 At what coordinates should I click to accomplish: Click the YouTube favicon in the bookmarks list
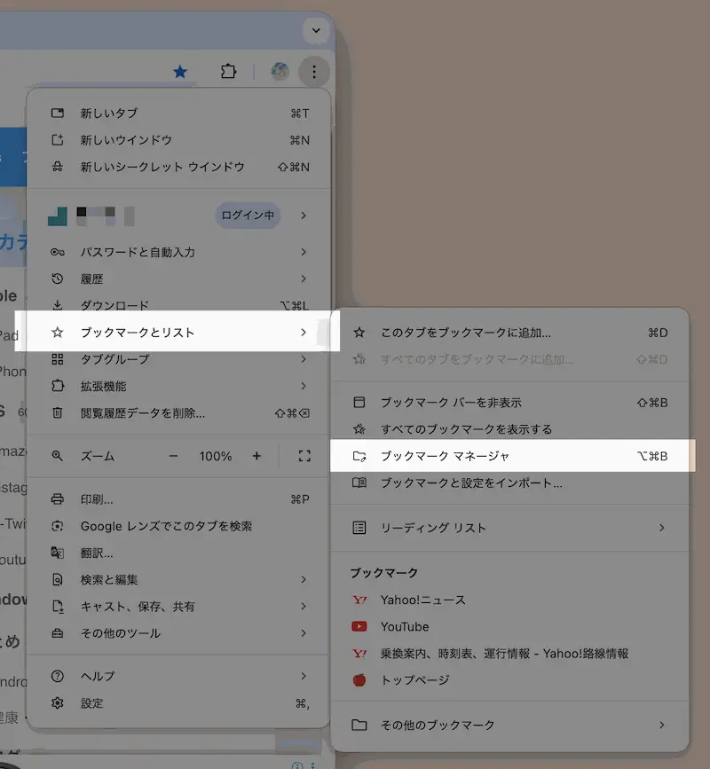(359, 626)
